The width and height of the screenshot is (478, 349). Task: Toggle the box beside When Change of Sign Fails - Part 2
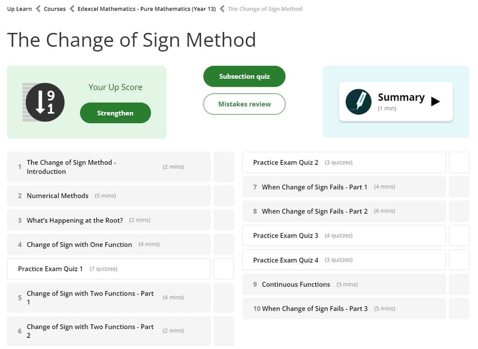[x=459, y=211]
